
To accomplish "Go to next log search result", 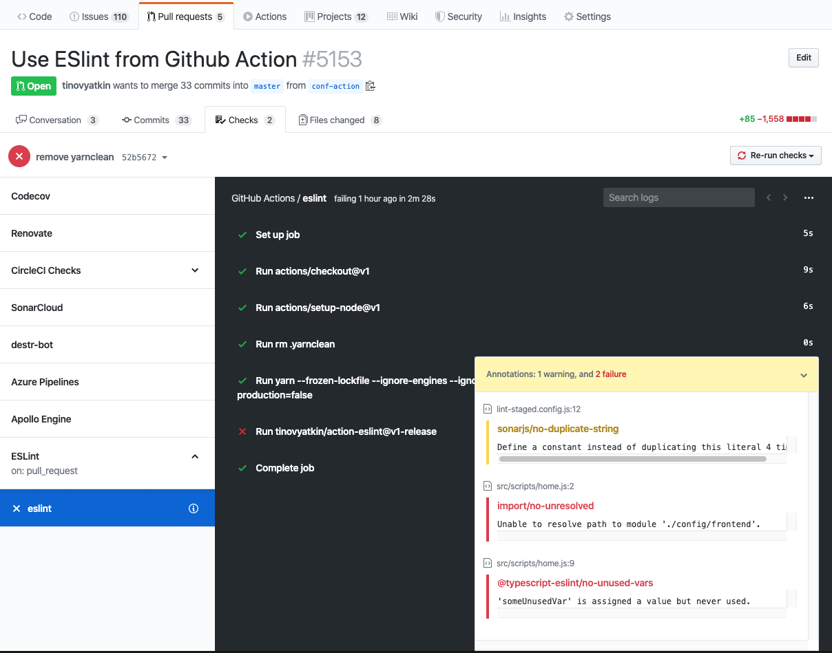I will 785,197.
